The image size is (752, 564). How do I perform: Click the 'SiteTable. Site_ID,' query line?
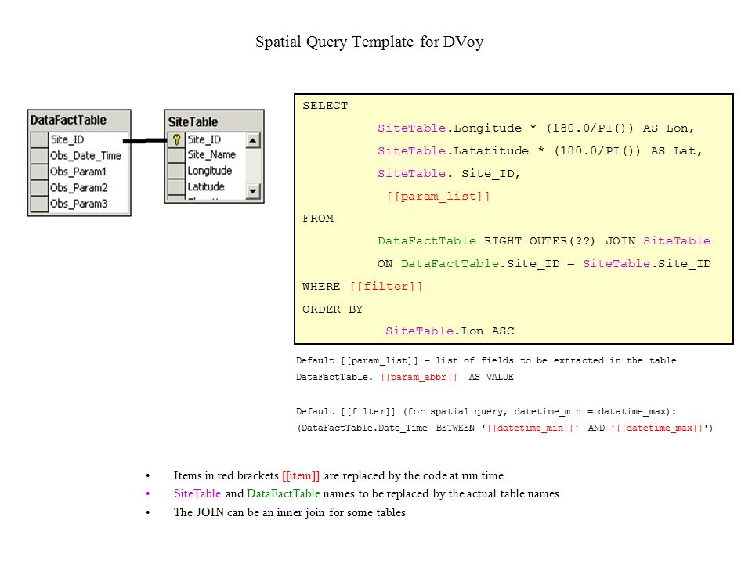(x=450, y=173)
